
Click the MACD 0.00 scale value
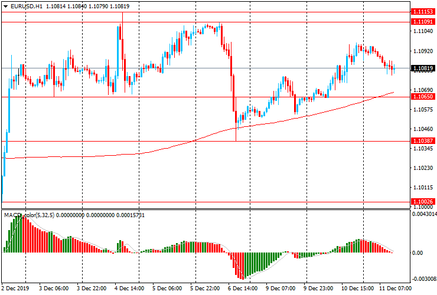pyautogui.click(x=418, y=253)
